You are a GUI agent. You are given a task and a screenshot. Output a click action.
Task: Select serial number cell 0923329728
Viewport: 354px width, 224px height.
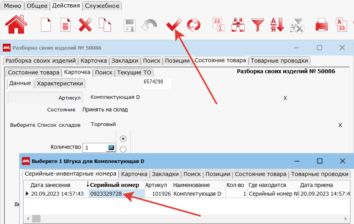pyautogui.click(x=106, y=194)
